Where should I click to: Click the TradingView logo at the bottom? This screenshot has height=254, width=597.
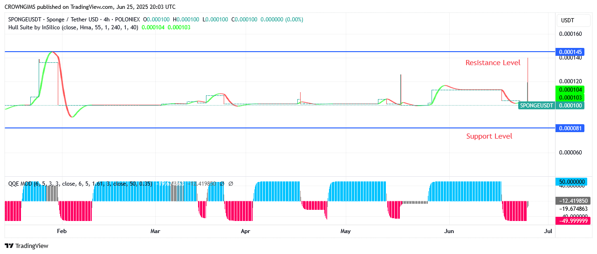27,246
